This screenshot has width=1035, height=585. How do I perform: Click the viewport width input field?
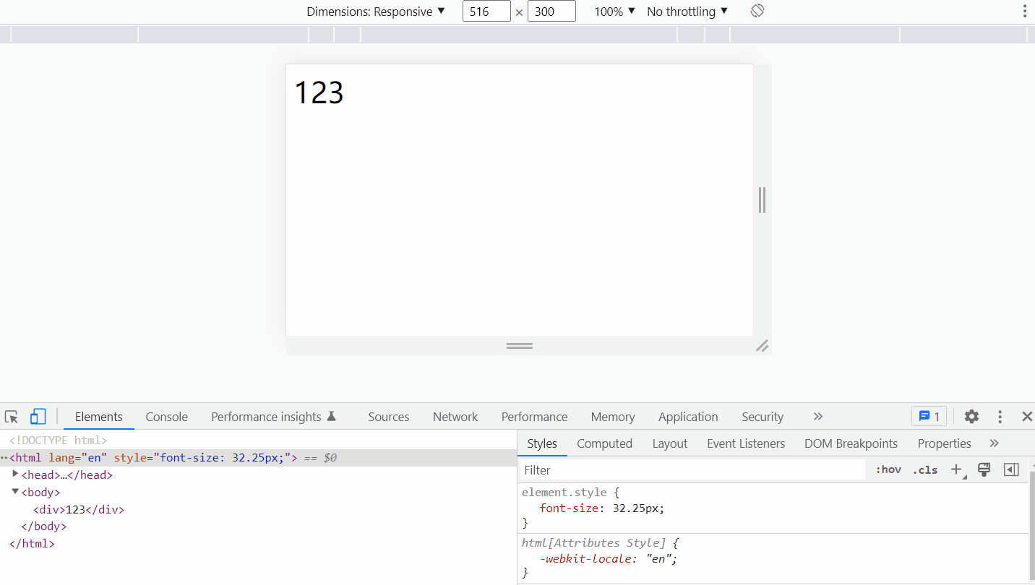point(486,12)
